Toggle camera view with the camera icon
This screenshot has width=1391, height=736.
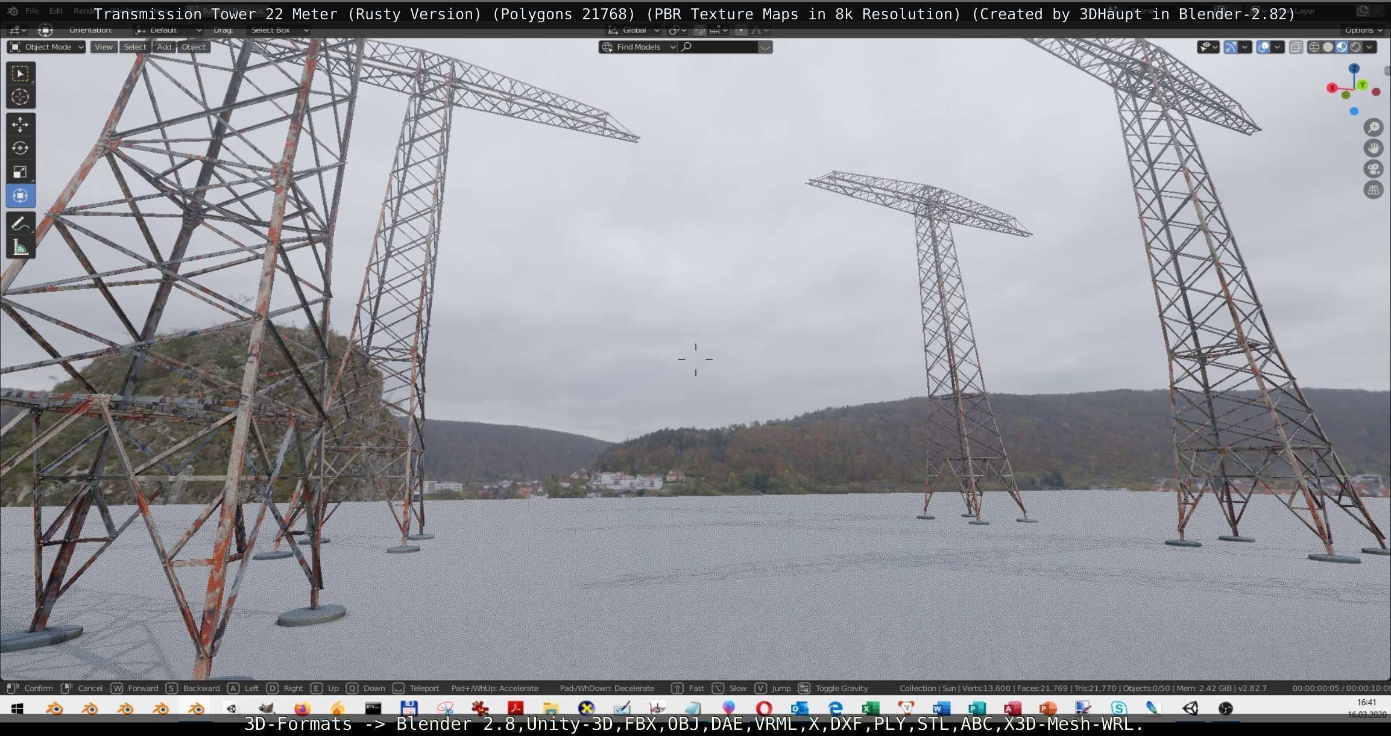point(1374,169)
